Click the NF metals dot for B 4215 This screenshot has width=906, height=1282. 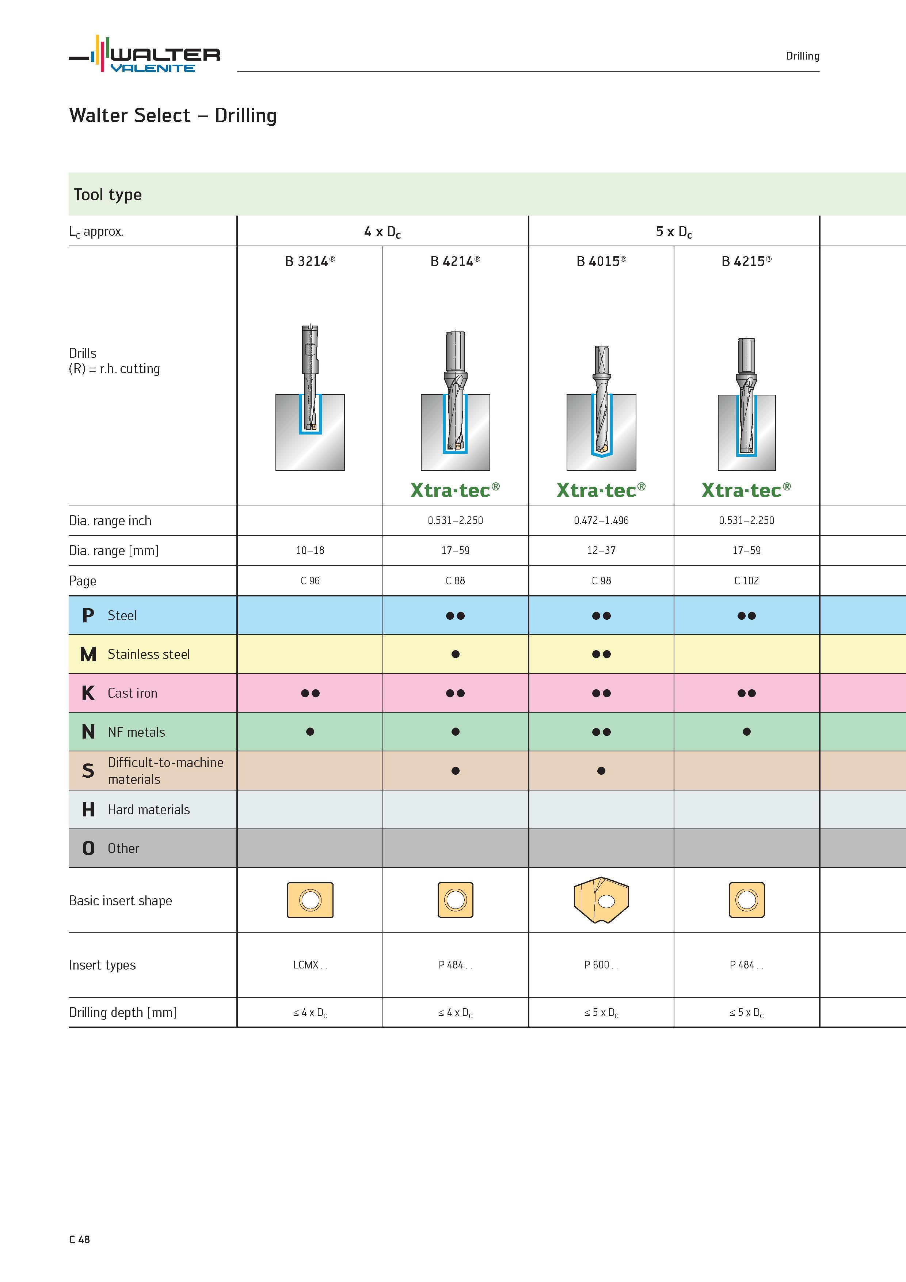pos(747,732)
